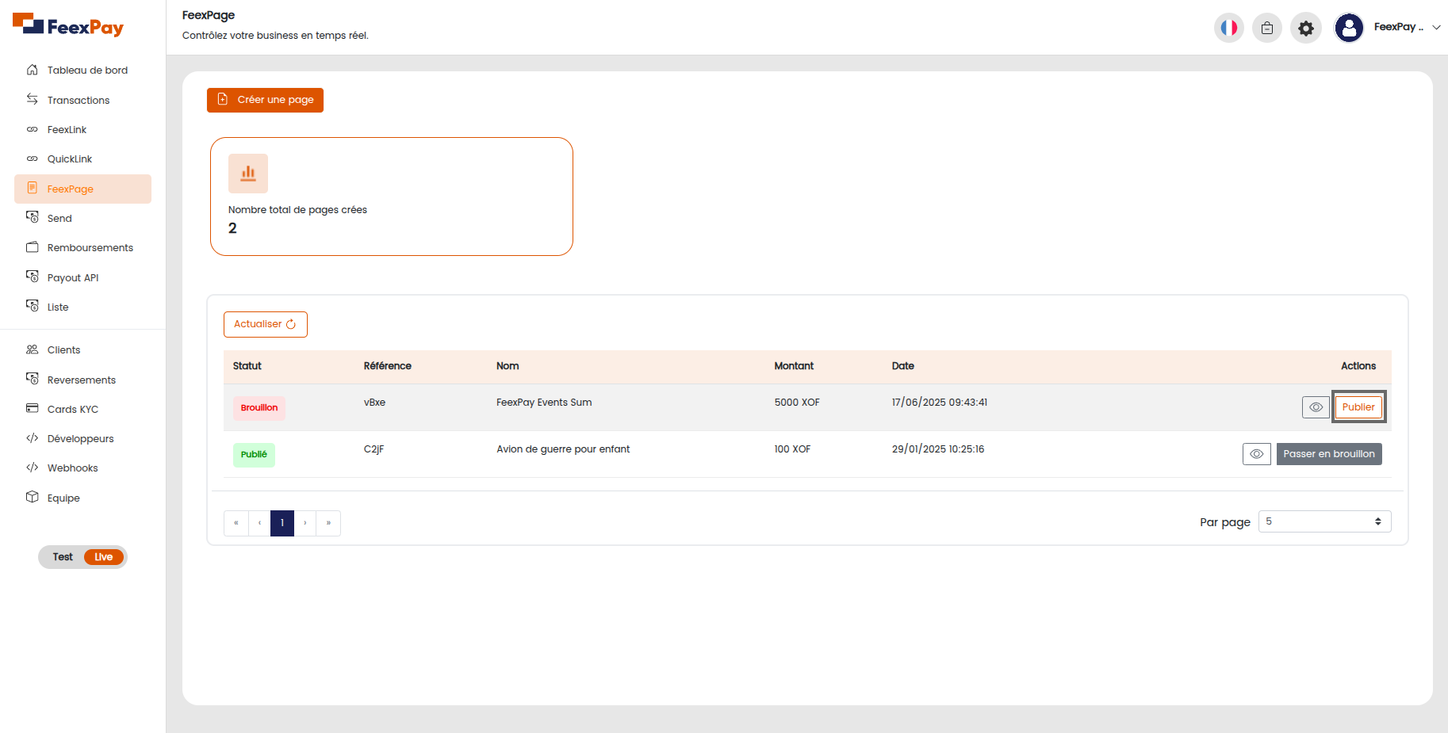Click the Date column header
Viewport: 1448px width, 733px height.
[x=903, y=366]
